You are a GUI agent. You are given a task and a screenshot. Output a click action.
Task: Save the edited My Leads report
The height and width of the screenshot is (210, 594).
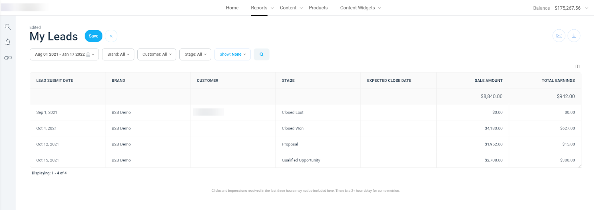click(x=94, y=36)
